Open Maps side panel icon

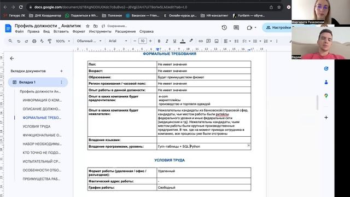tap(326, 96)
